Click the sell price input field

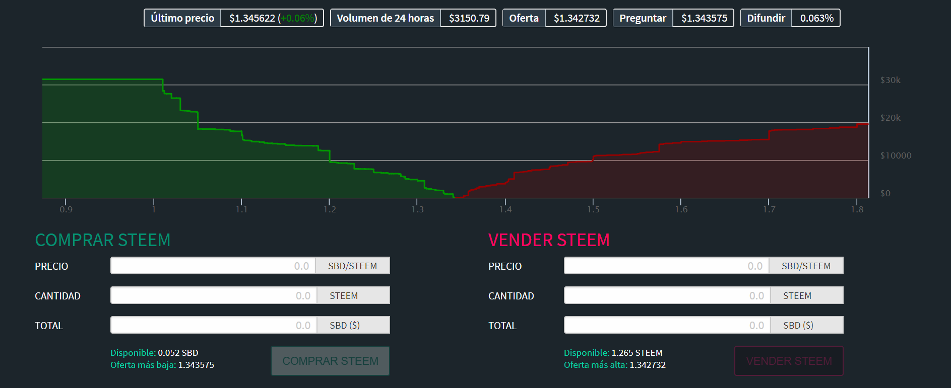point(667,266)
